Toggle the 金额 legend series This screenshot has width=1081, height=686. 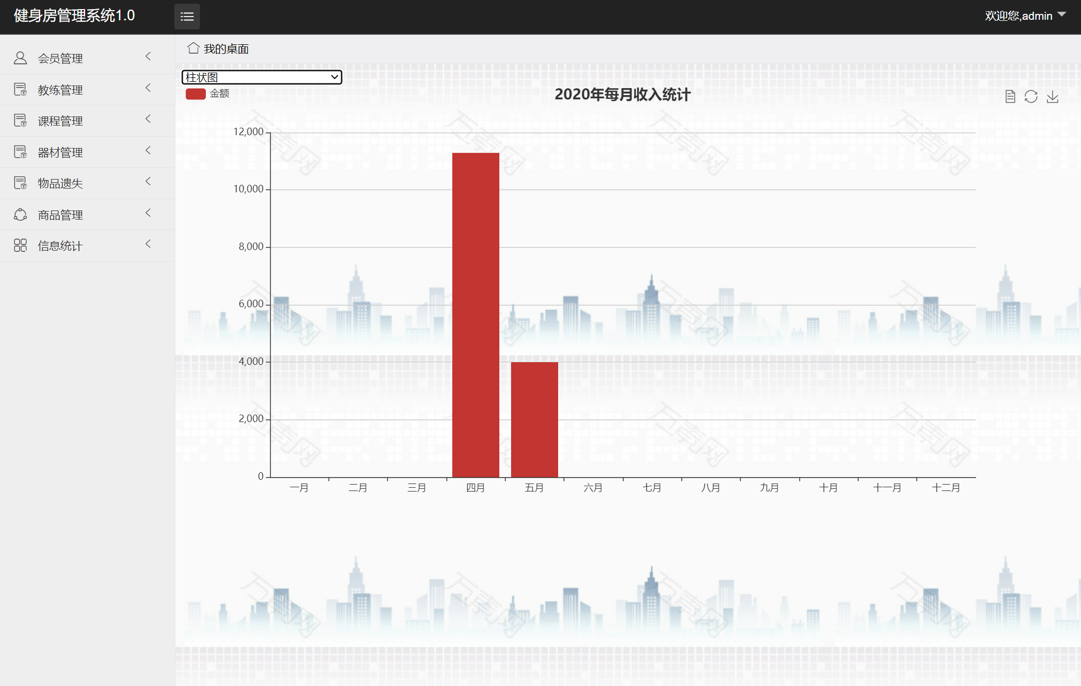[x=219, y=93]
